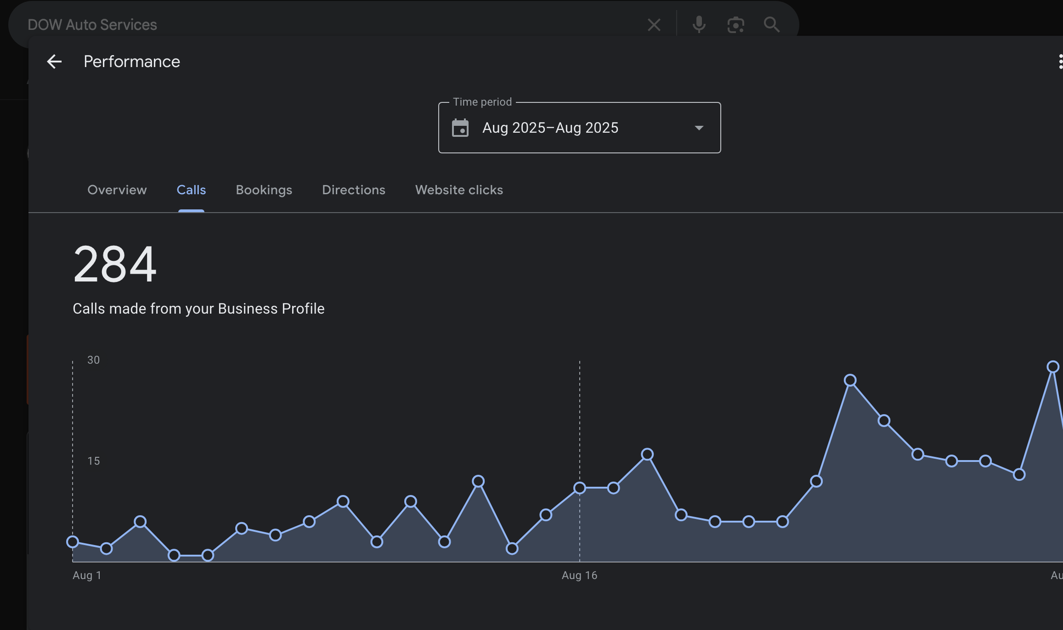Click the Aug 16 data point on chart

tap(580, 488)
